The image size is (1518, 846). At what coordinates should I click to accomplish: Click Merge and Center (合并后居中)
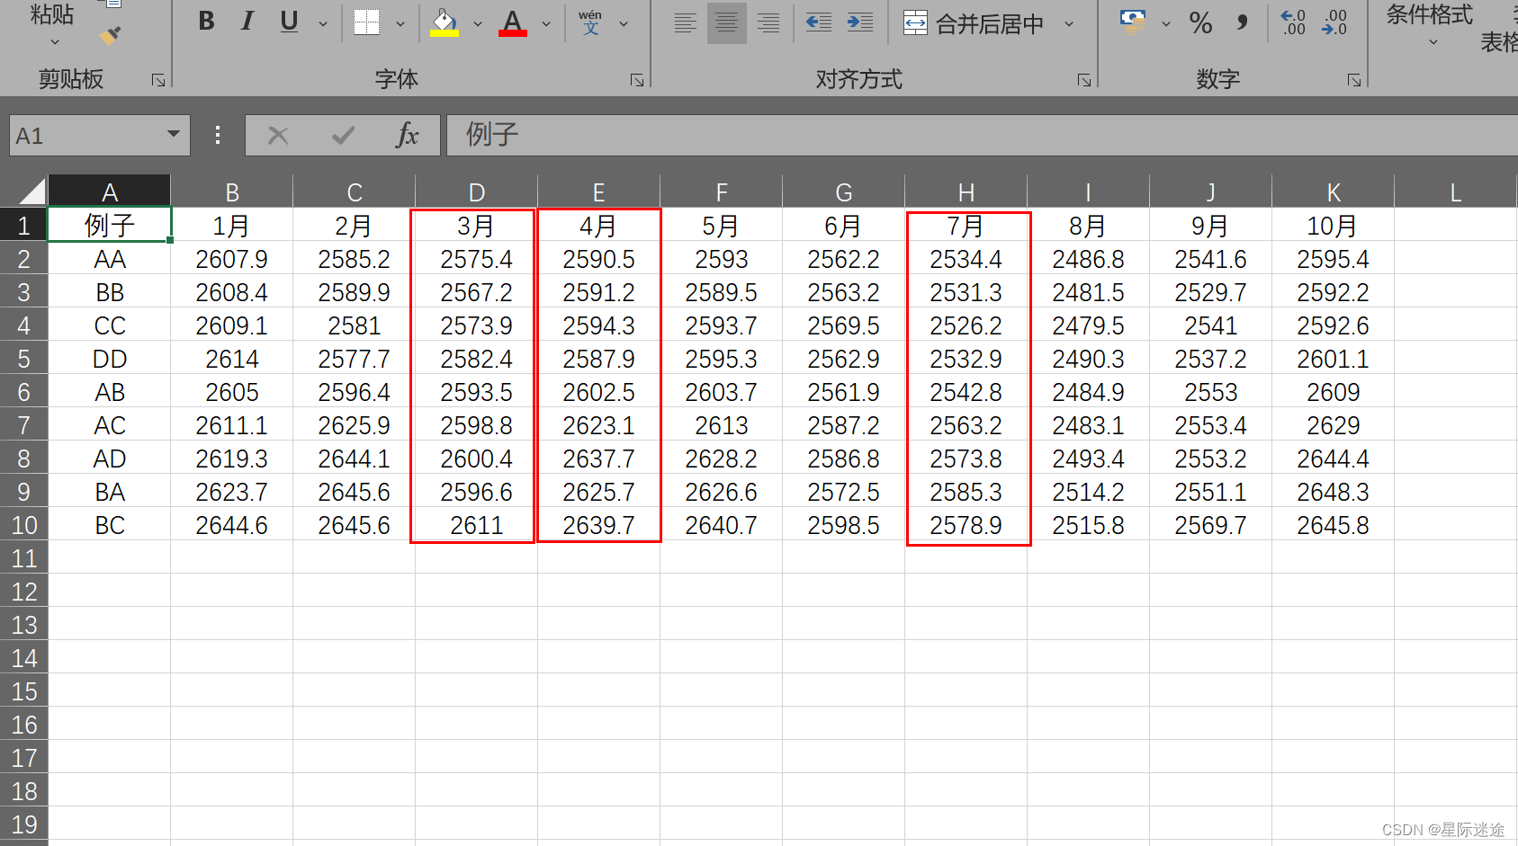point(974,23)
